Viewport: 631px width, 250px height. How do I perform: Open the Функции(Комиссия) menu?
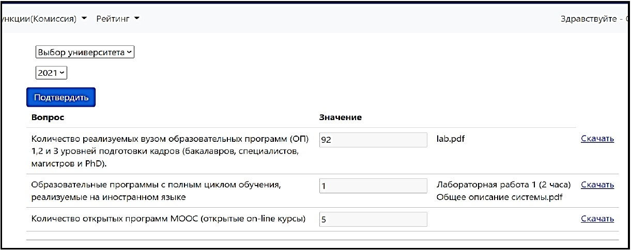[x=39, y=19]
